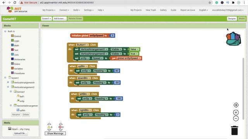Click the red error counter icon

60,127
